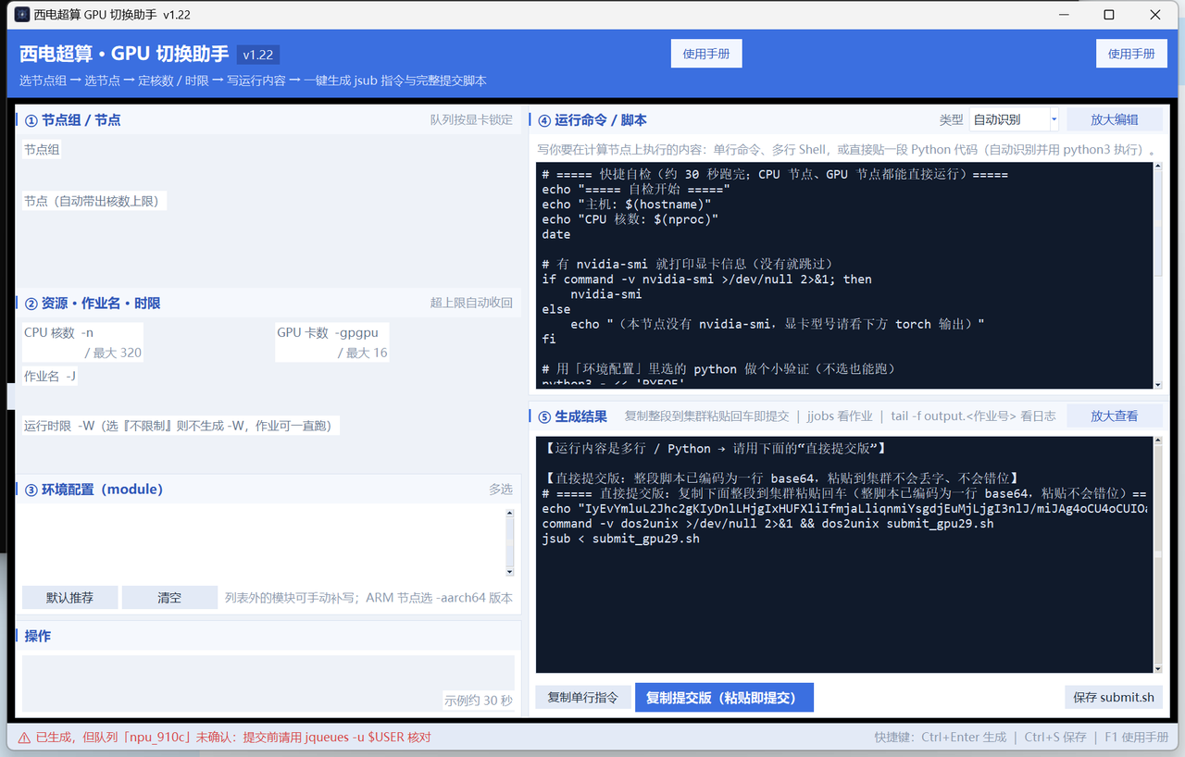
Task: Click header ① 节点组 / 节点
Action: click(73, 120)
